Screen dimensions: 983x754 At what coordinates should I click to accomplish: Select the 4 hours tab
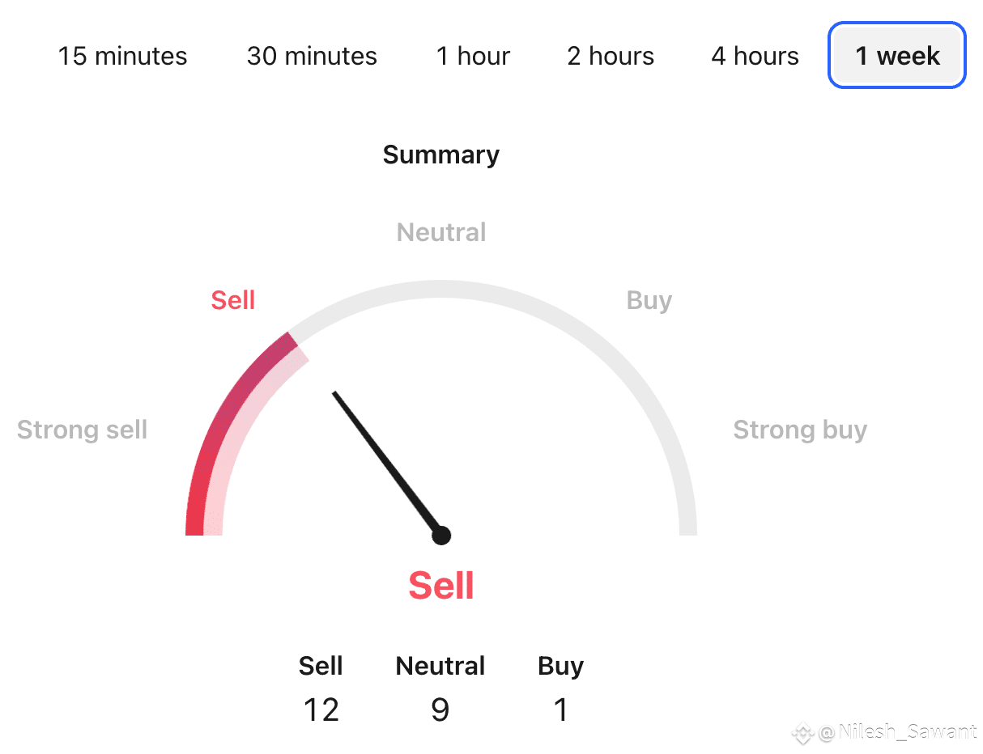[755, 56]
